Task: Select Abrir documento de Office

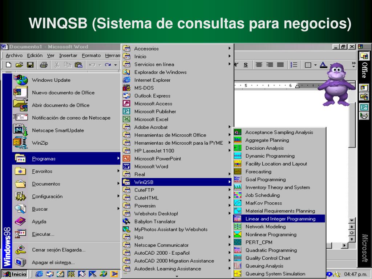Action: pyautogui.click(x=66, y=105)
